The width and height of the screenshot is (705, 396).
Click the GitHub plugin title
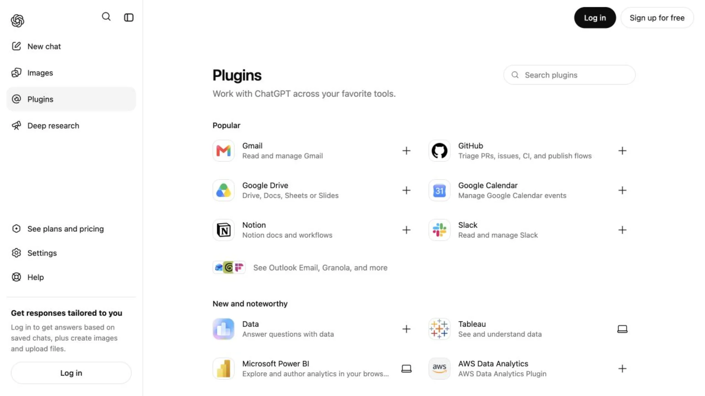(471, 146)
